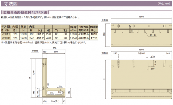Click the 側面図 label
Image resolution: width=173 pixels, height=105 pixels.
tap(105, 53)
